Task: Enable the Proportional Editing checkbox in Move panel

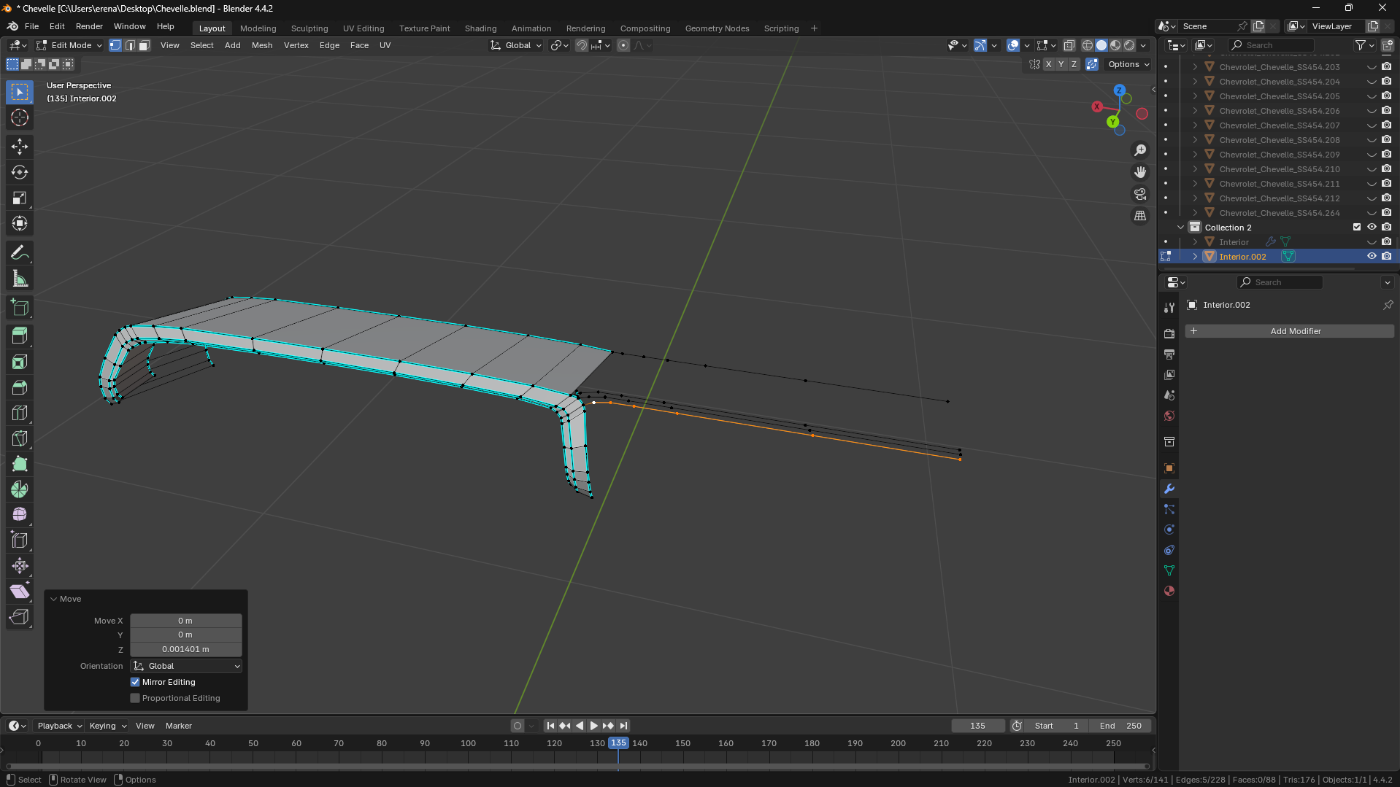Action: click(135, 698)
